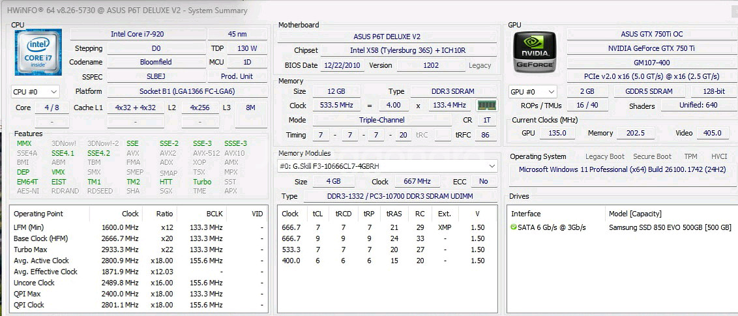
Task: Click the AVX-512 feature label
Action: [205, 153]
